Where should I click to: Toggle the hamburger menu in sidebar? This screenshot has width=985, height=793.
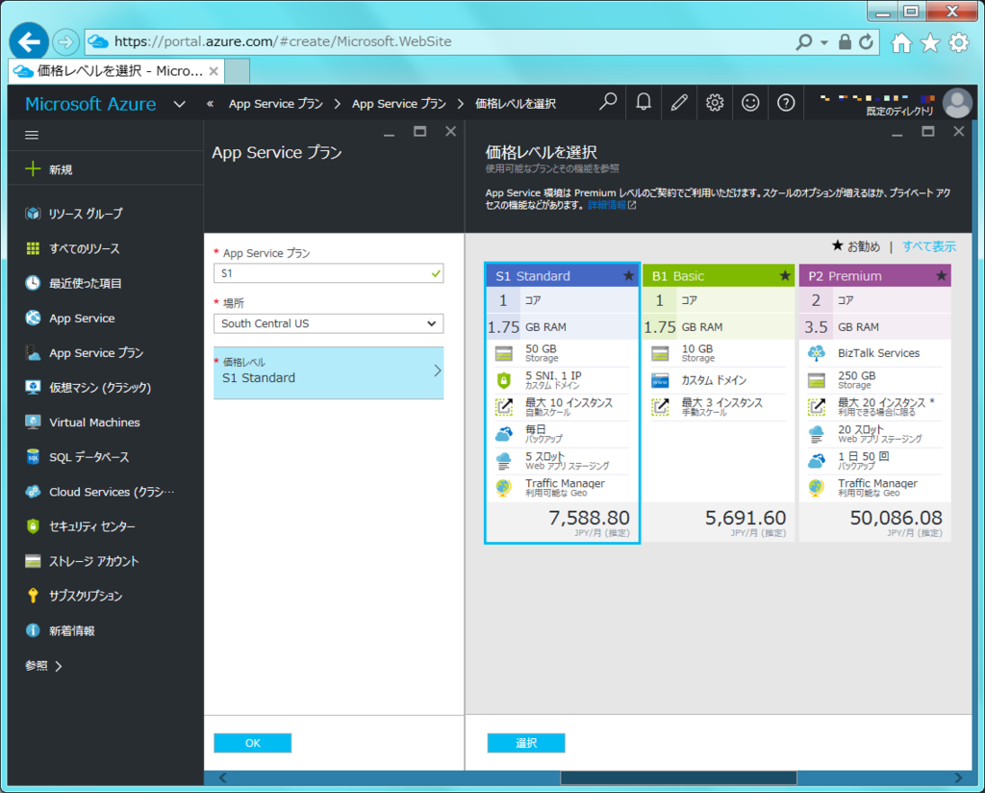pyautogui.click(x=32, y=135)
